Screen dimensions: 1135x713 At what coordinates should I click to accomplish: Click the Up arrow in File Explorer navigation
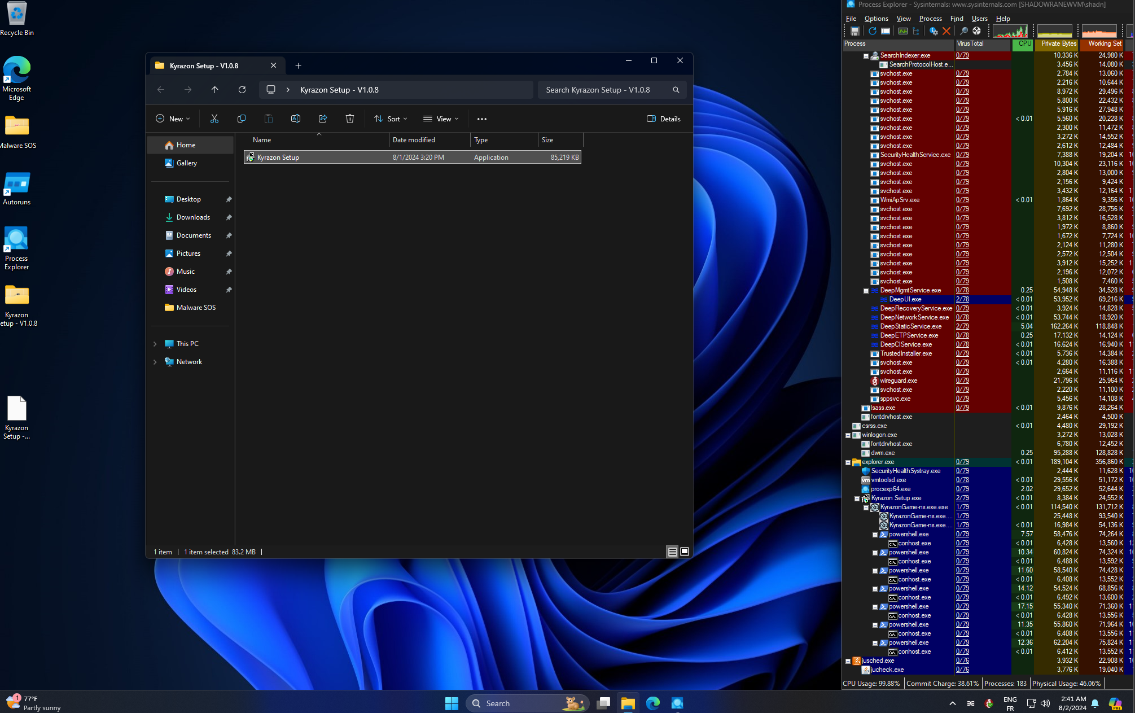215,90
